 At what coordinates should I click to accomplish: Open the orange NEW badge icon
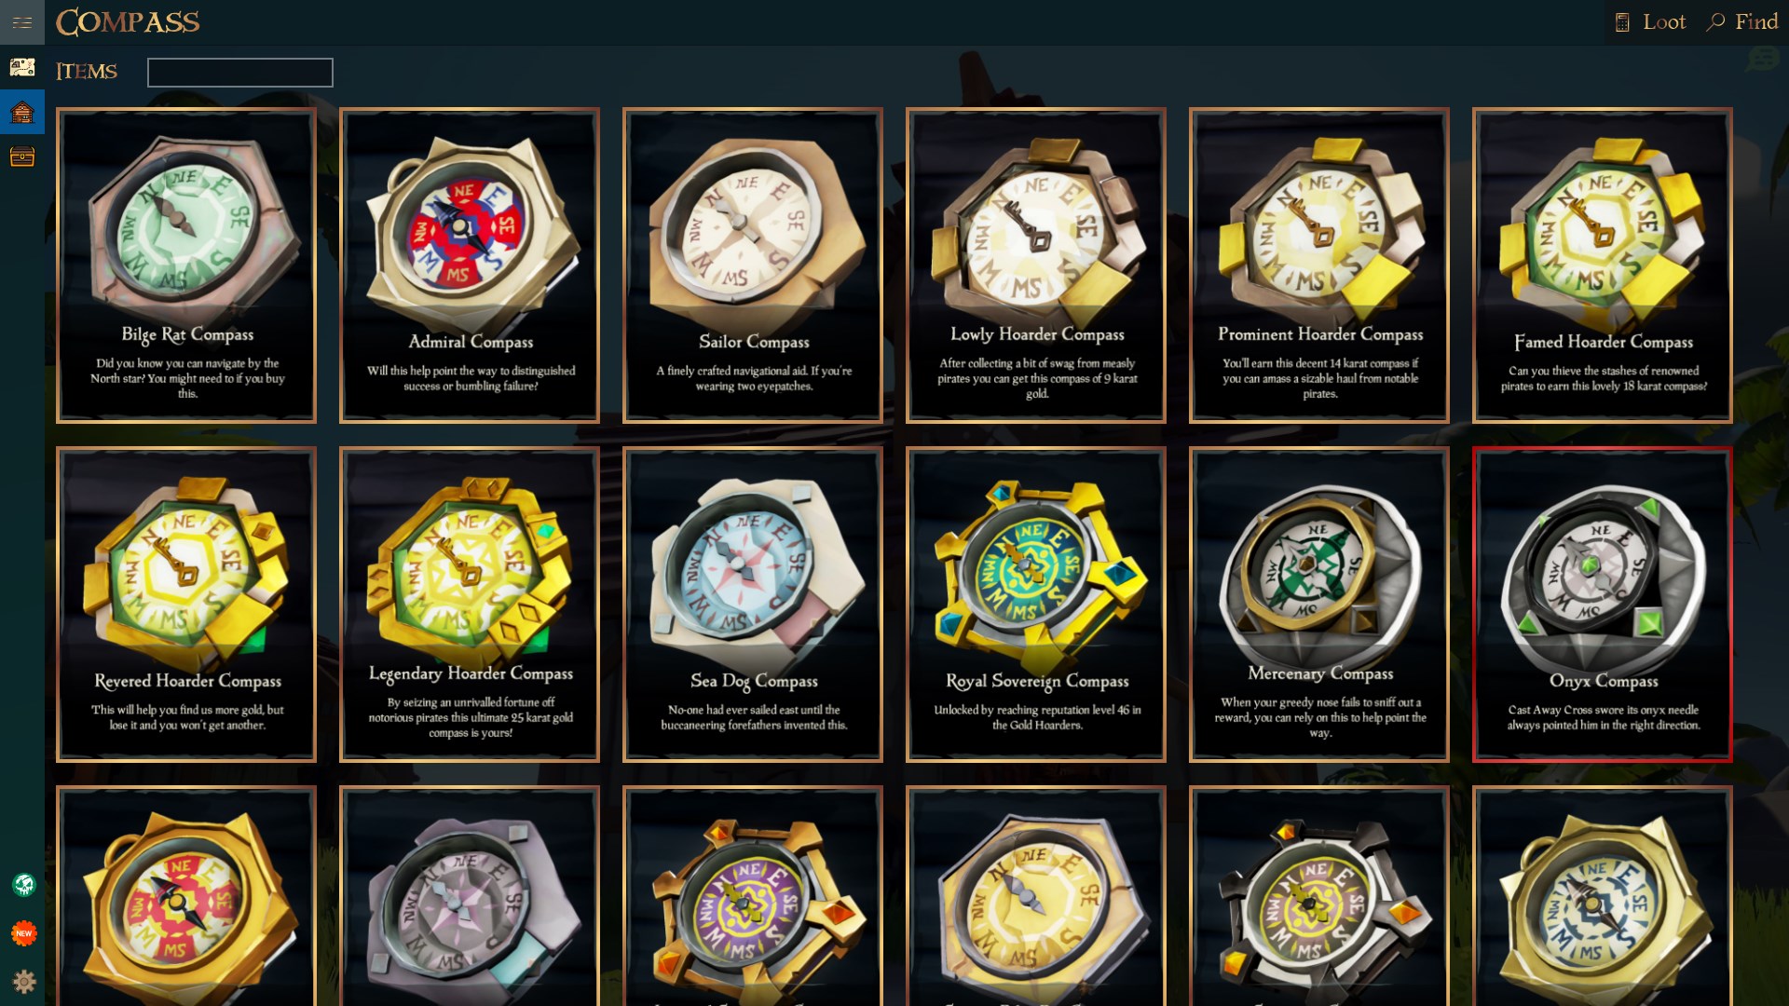(x=24, y=933)
